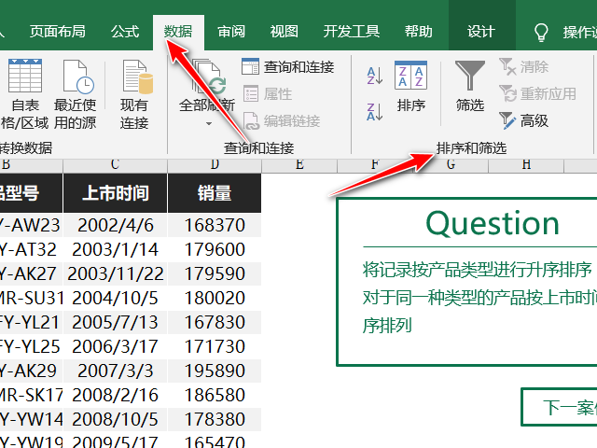Select the date cell 2004/10/5
The image size is (597, 448).
coord(115,299)
